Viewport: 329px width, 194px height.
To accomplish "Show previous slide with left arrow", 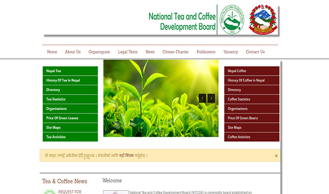I will coord(202,98).
